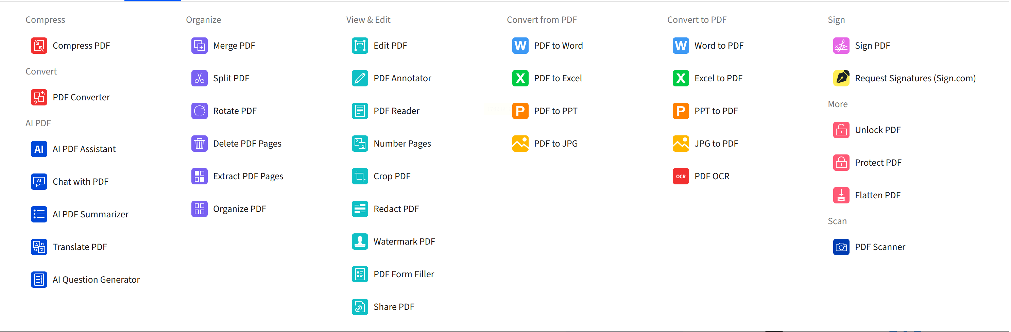Click the Unlock PDF padlock icon
The width and height of the screenshot is (1011, 332).
pyautogui.click(x=841, y=130)
